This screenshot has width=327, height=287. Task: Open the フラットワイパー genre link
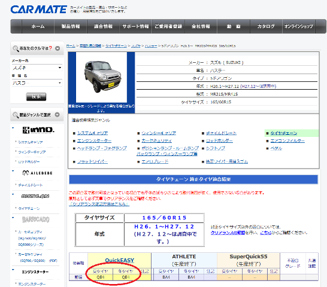coord(92,161)
